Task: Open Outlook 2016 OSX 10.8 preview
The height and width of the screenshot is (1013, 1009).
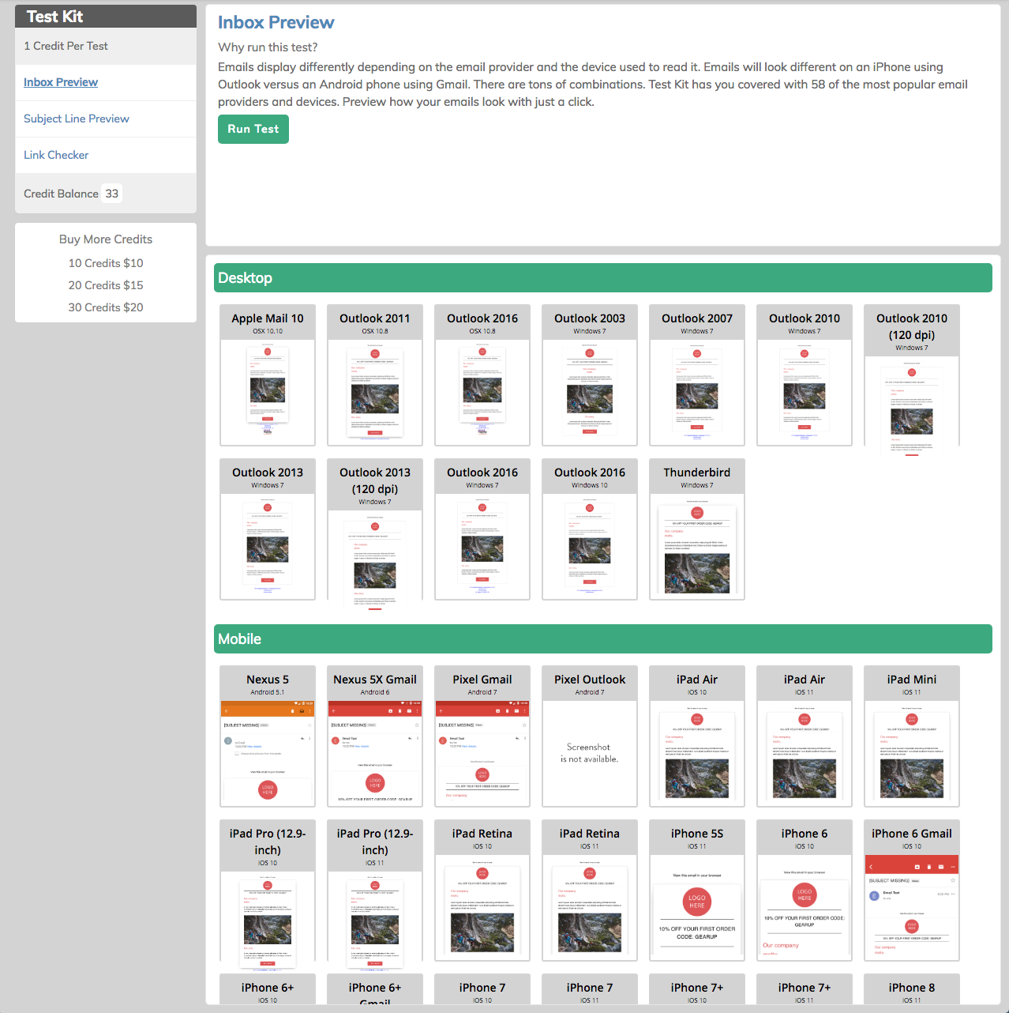Action: point(482,375)
